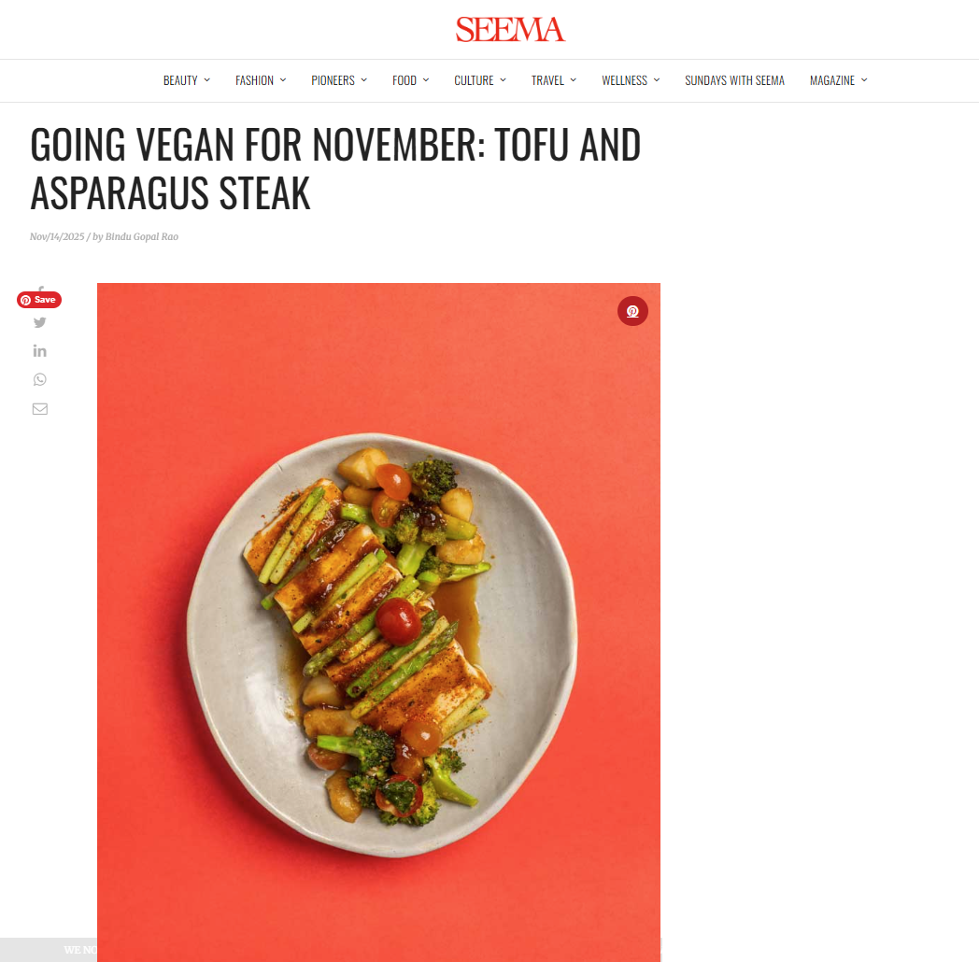This screenshot has width=979, height=962.
Task: Open author Bindu Gopal Rao link
Action: click(142, 236)
